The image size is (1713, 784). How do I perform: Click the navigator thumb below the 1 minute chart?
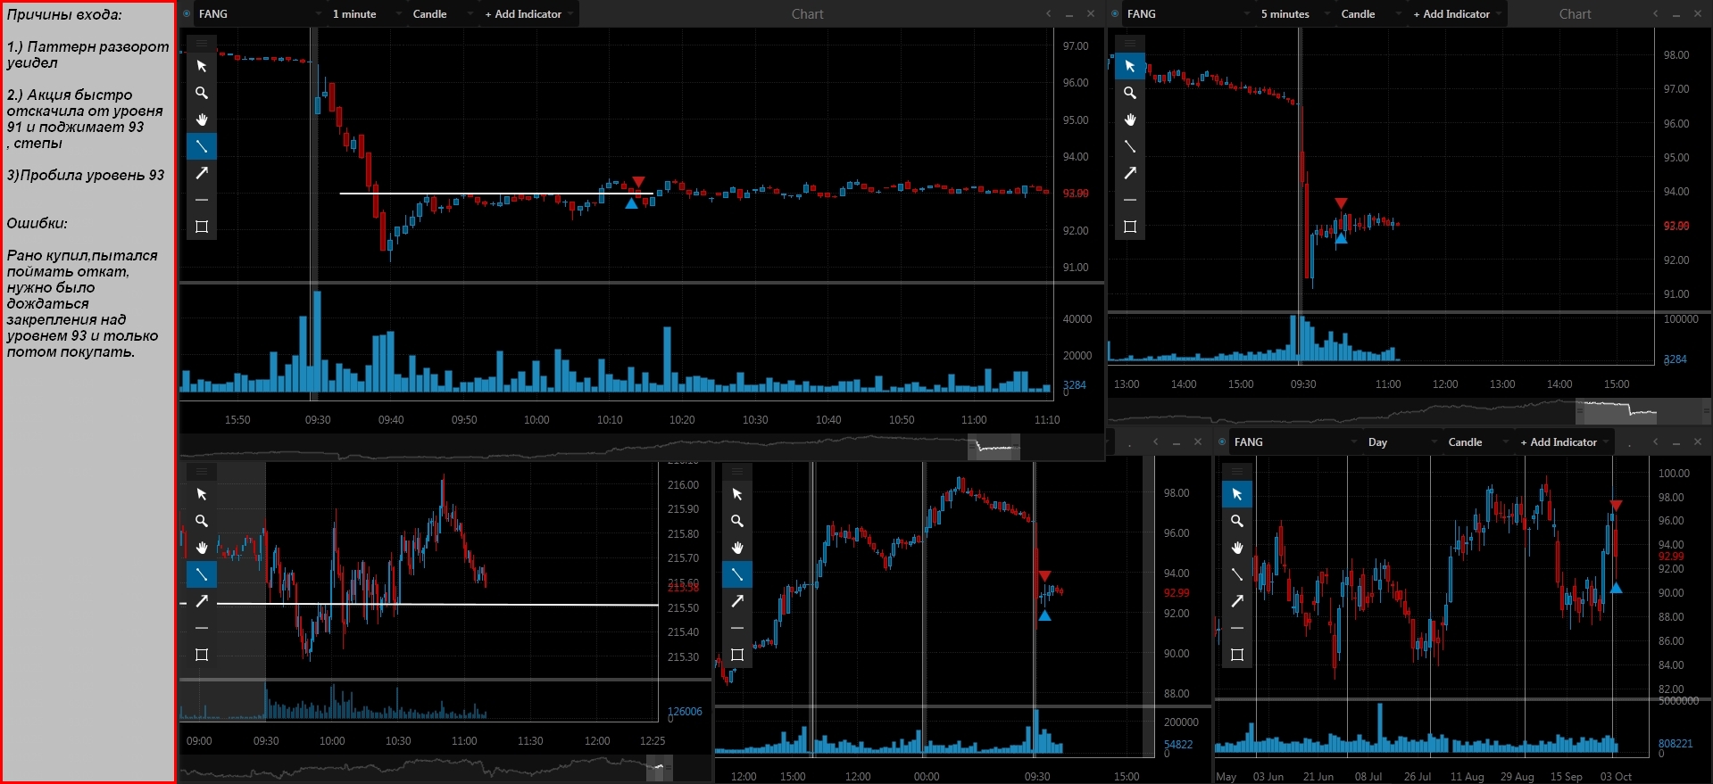click(x=994, y=447)
